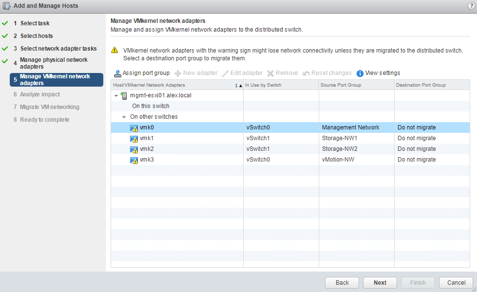Click the vmk1 adapter icon

[x=134, y=139]
